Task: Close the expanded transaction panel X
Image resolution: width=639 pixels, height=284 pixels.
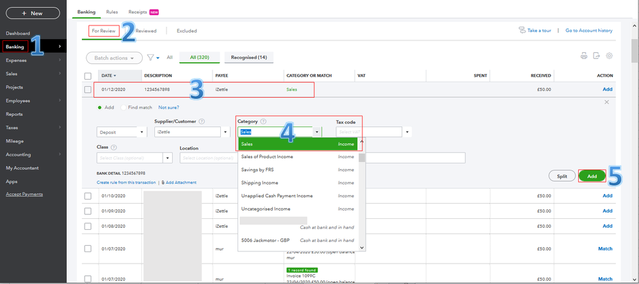Action: coord(607,102)
